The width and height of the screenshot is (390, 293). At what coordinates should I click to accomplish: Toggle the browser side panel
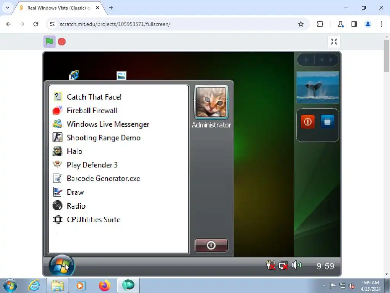354,24
